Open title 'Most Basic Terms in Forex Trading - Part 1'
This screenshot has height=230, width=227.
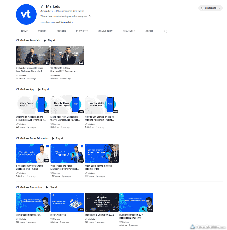tap(98, 167)
